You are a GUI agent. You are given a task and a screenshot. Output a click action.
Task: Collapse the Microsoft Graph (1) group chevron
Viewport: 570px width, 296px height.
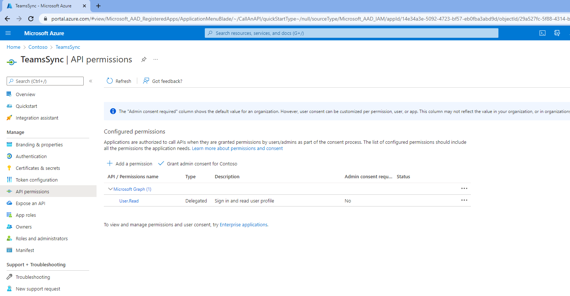[x=110, y=189]
